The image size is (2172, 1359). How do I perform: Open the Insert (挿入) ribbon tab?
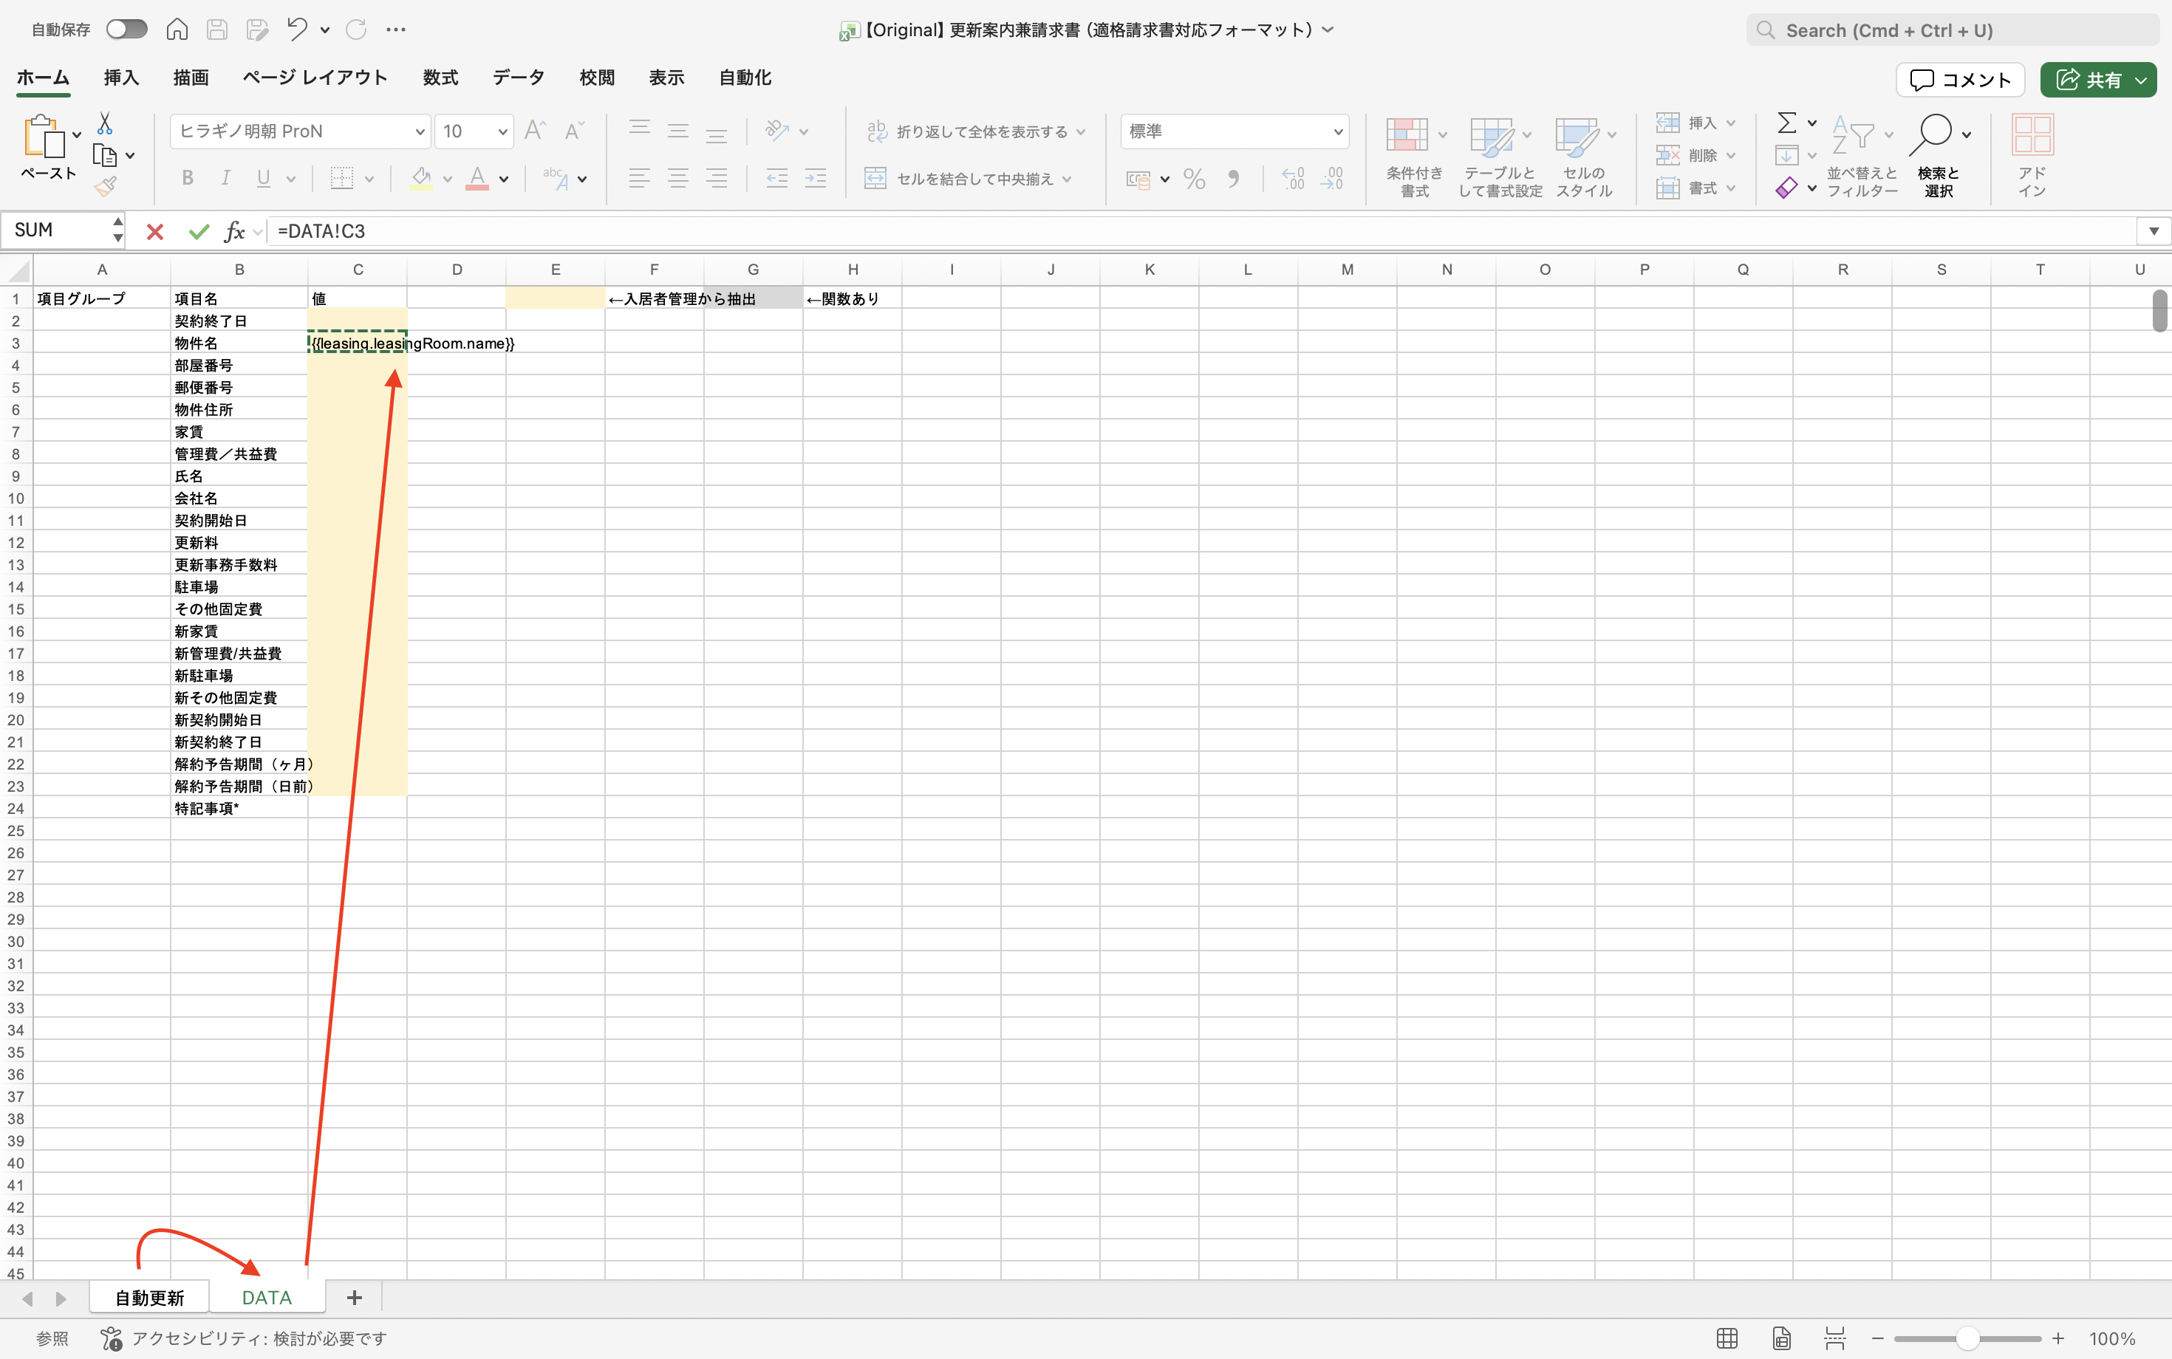pos(121,78)
